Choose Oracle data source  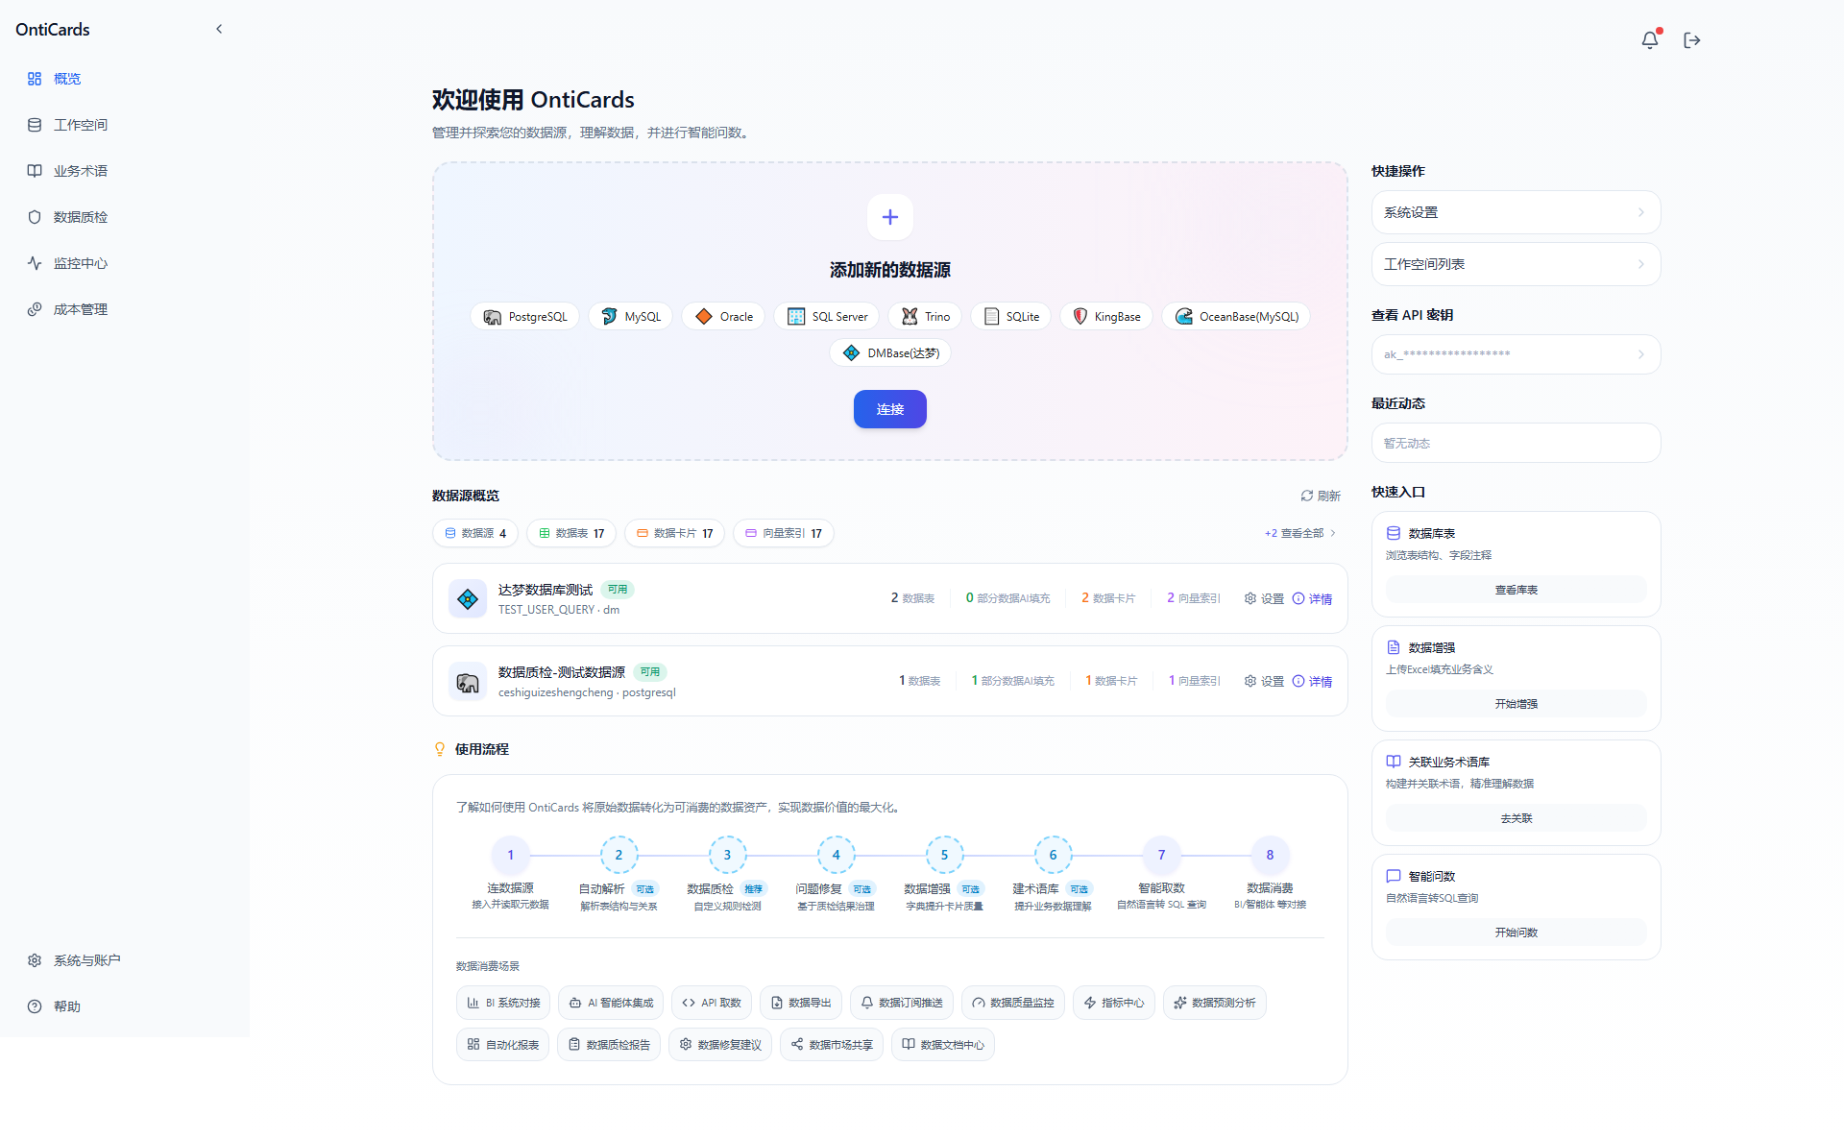[x=724, y=317]
